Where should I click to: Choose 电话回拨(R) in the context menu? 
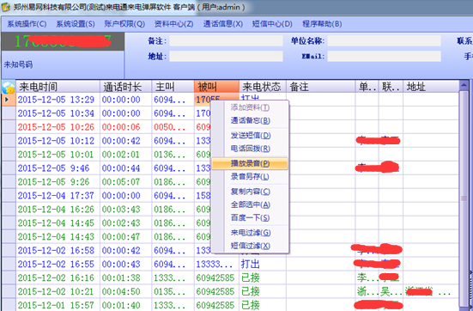[x=250, y=149]
